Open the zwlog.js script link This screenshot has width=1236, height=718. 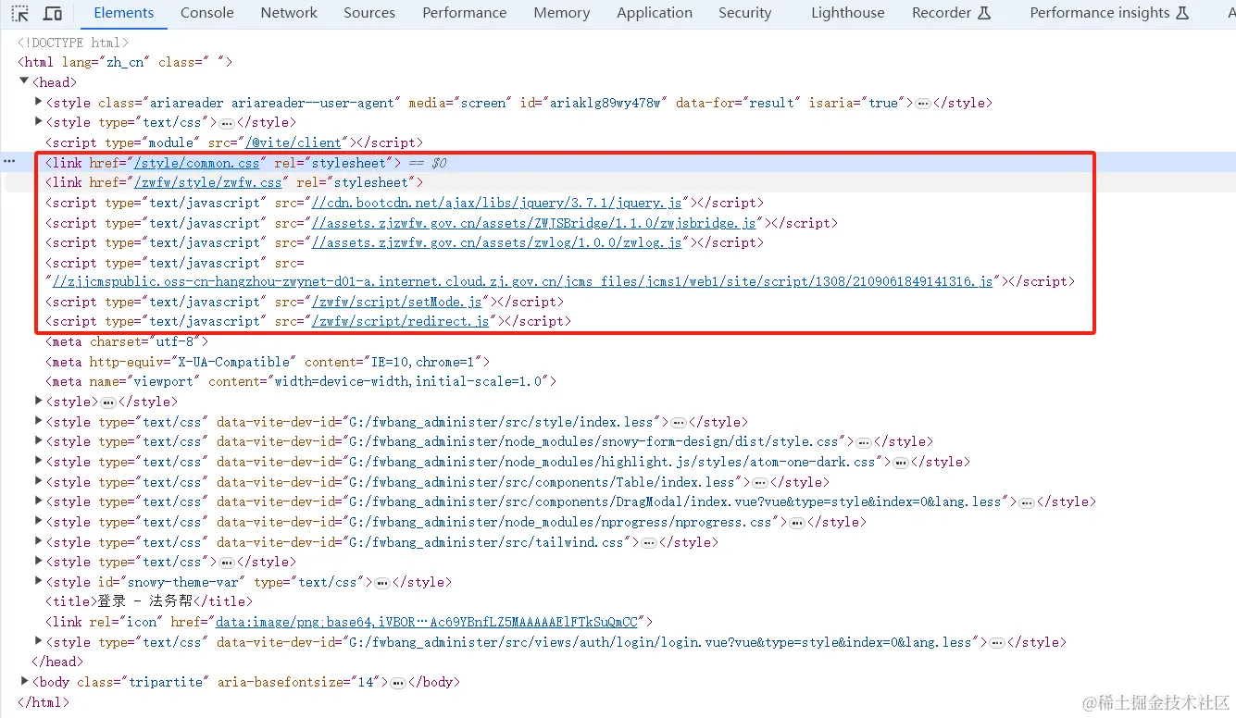point(496,242)
